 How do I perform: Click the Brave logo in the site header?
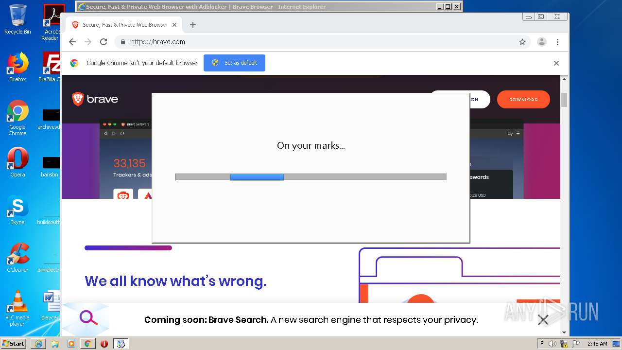[x=95, y=99]
